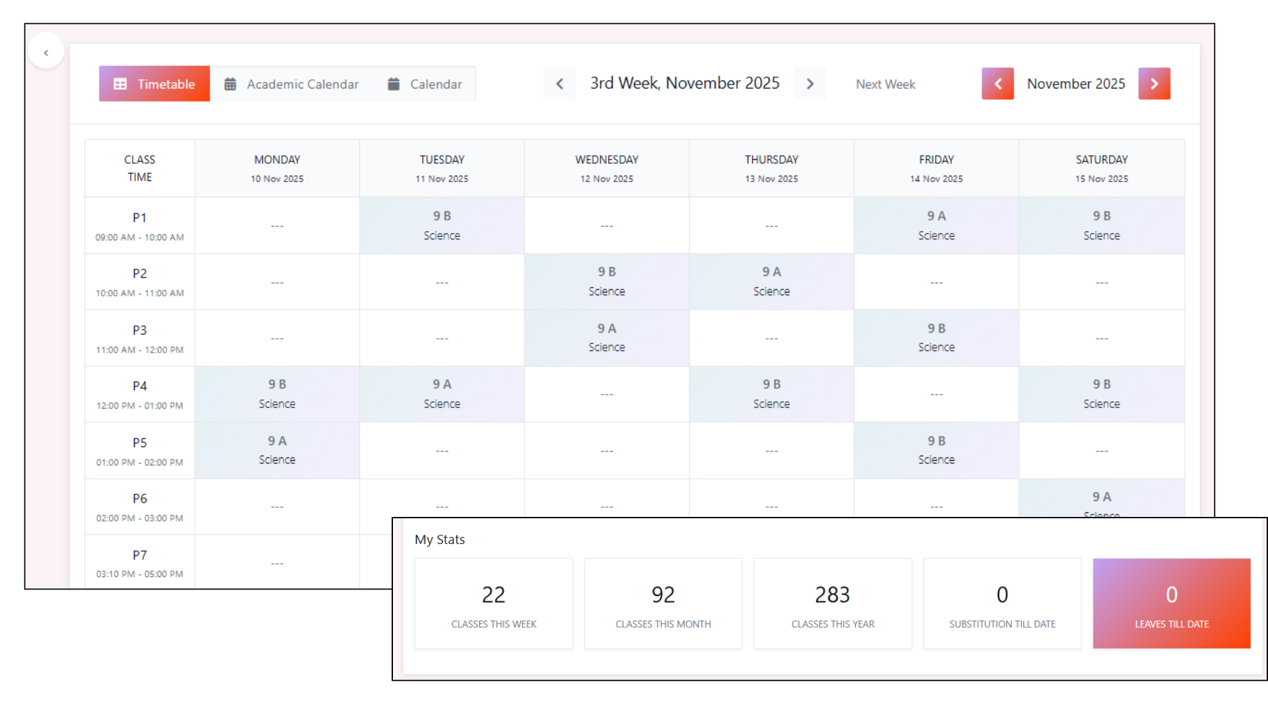Image resolution: width=1268 pixels, height=713 pixels.
Task: Go to next month red arrow
Action: tap(1154, 84)
